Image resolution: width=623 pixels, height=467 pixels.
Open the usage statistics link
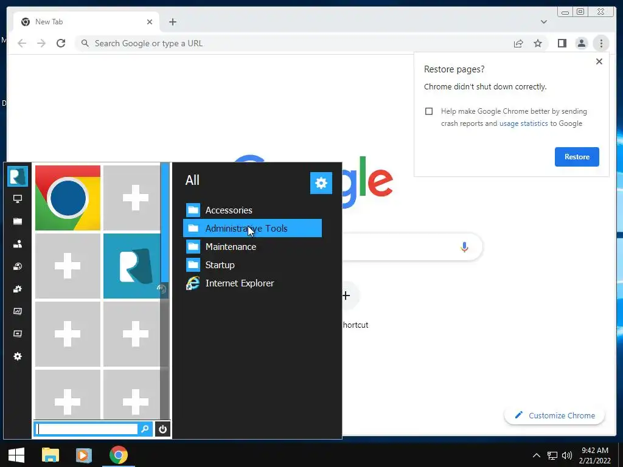[523, 123]
